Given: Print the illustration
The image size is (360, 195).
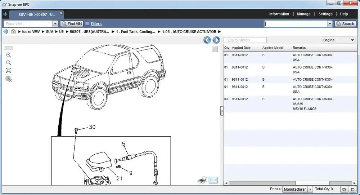Looking at the screenshot, I should click(202, 180).
